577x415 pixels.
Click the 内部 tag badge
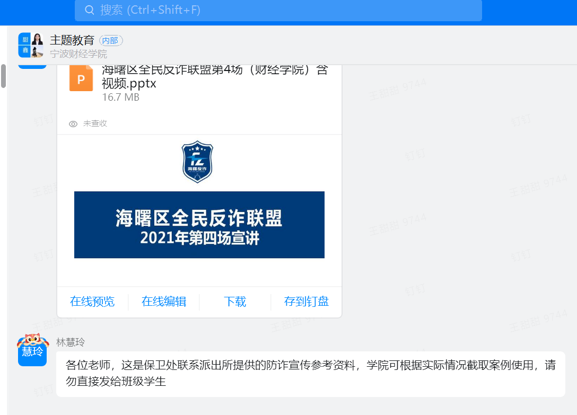pos(111,41)
